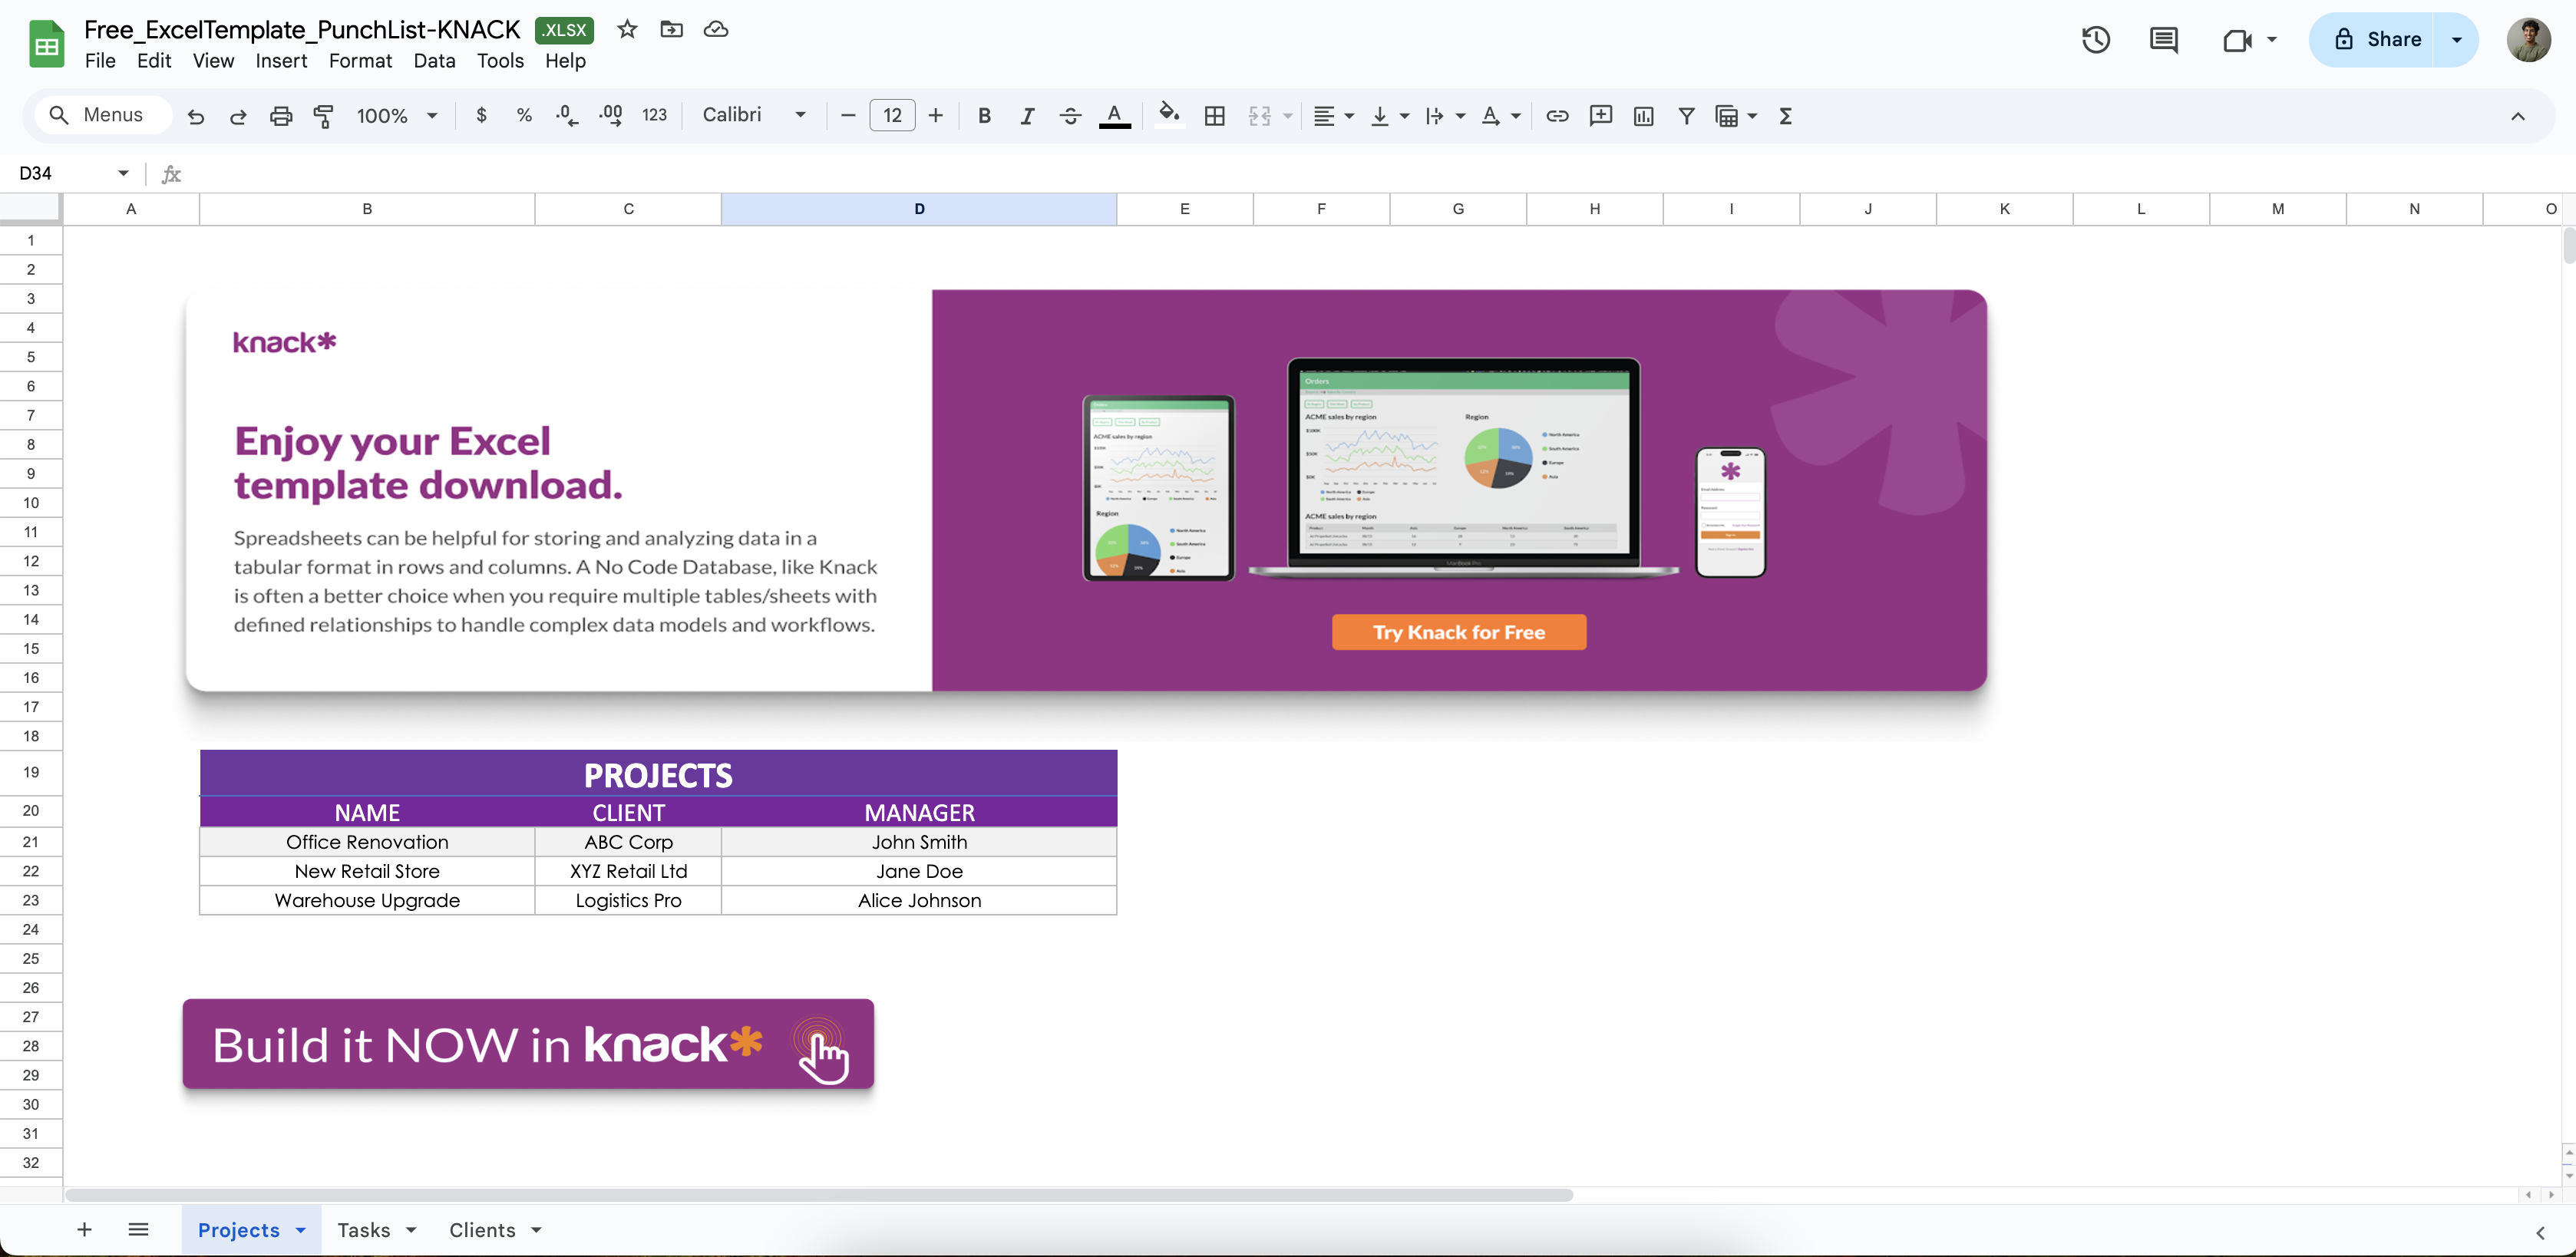Undo the last action

click(196, 115)
